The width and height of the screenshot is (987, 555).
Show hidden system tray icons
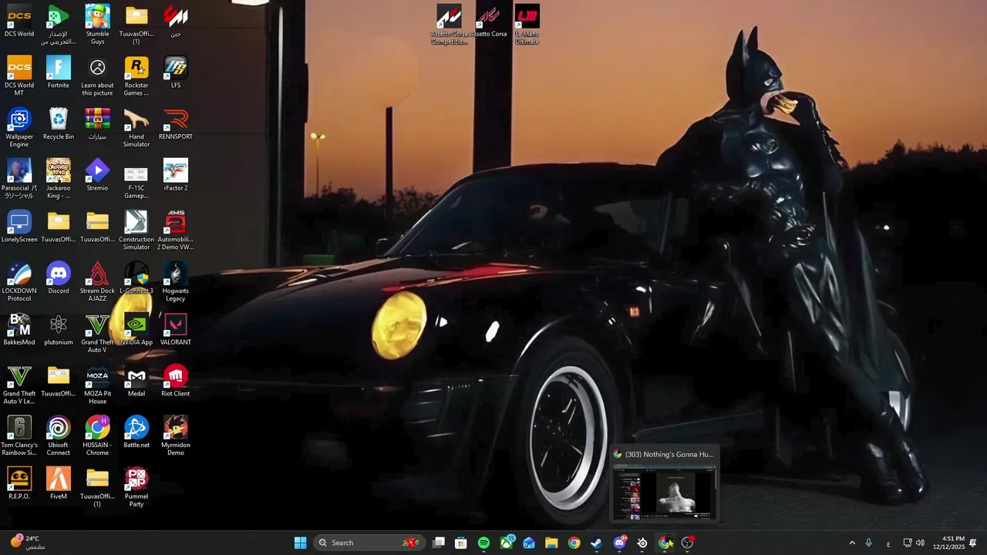[x=852, y=543]
